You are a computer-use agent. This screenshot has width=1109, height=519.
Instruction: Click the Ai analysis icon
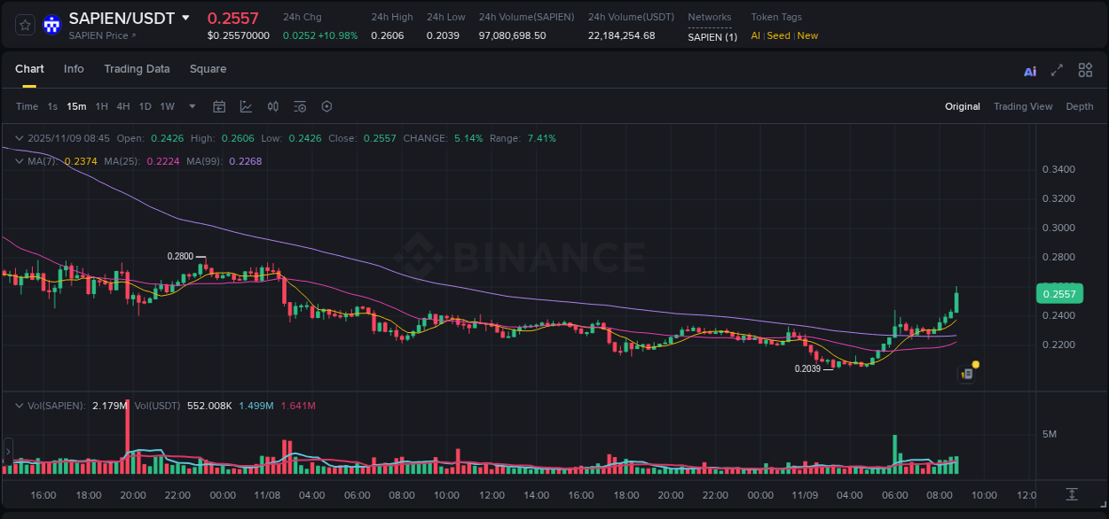1029,70
